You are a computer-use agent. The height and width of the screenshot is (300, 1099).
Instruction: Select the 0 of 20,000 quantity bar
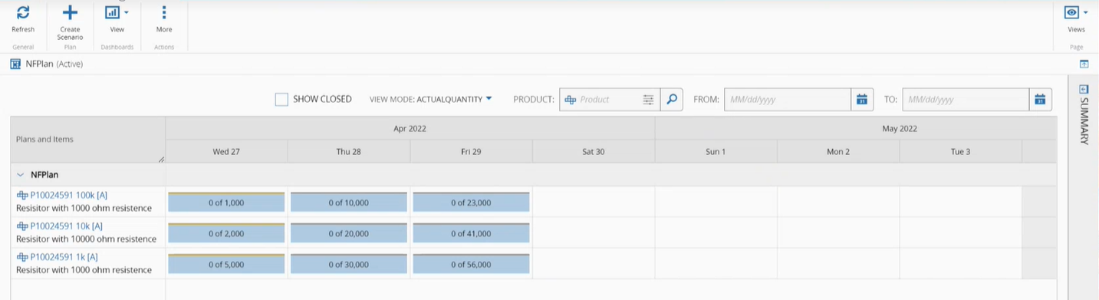click(349, 233)
